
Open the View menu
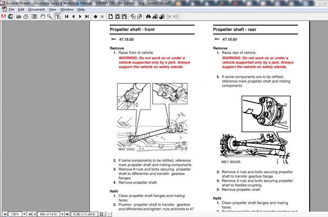click(52, 9)
